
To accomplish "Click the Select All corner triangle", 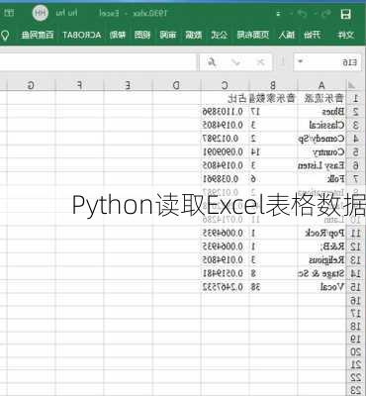I will pos(351,85).
